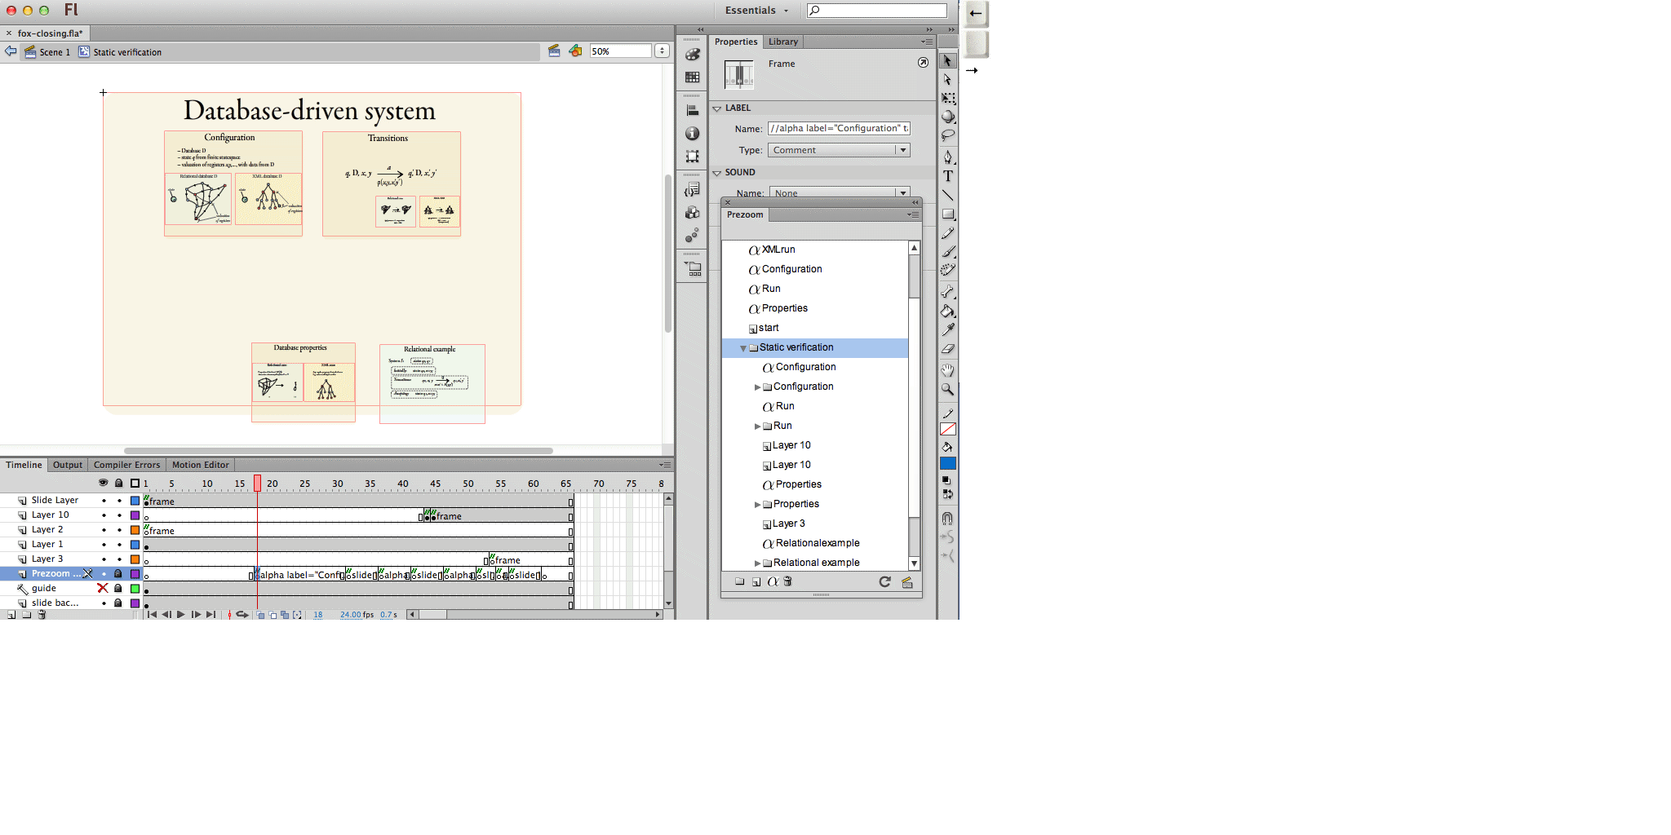The height and width of the screenshot is (835, 1671).
Task: Unlock the Prezoom layer
Action: pyautogui.click(x=118, y=574)
